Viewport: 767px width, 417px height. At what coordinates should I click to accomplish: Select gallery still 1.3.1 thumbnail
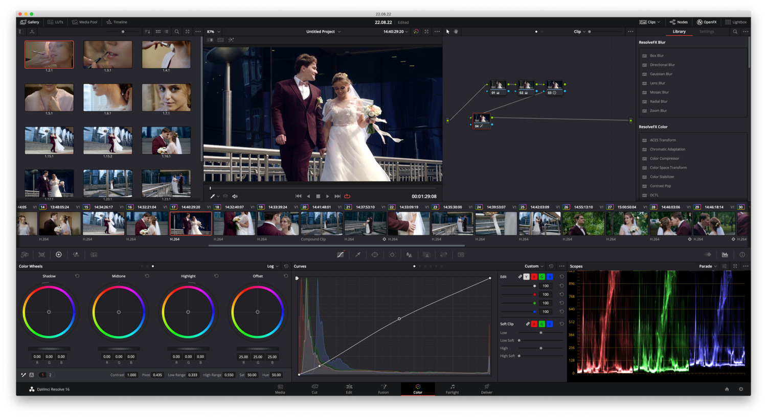tap(108, 55)
